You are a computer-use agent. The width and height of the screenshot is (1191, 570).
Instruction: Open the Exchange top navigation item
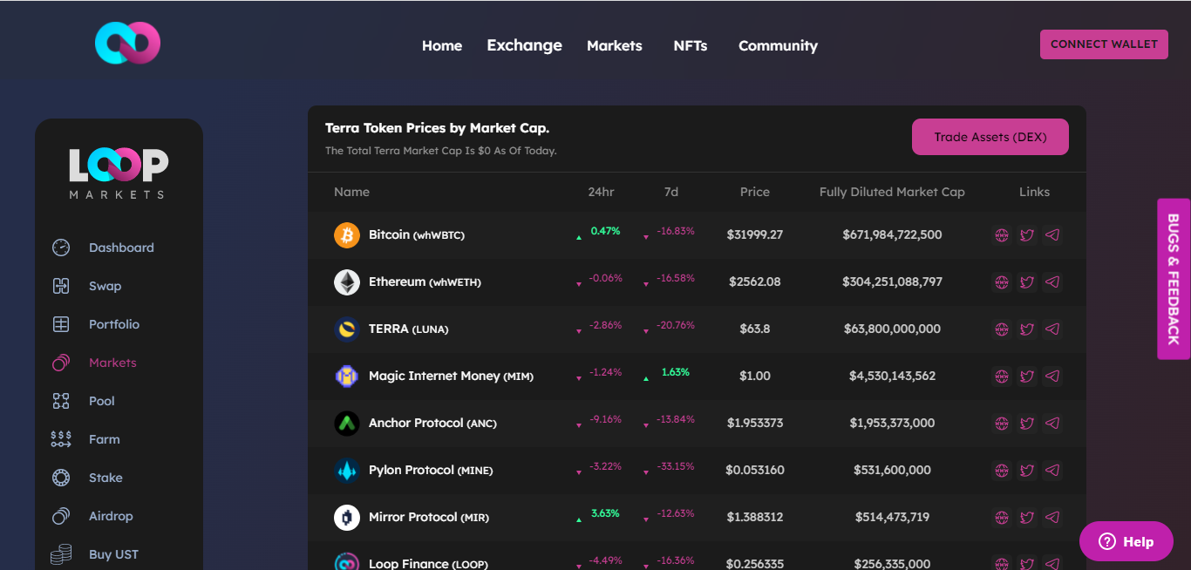coord(524,45)
